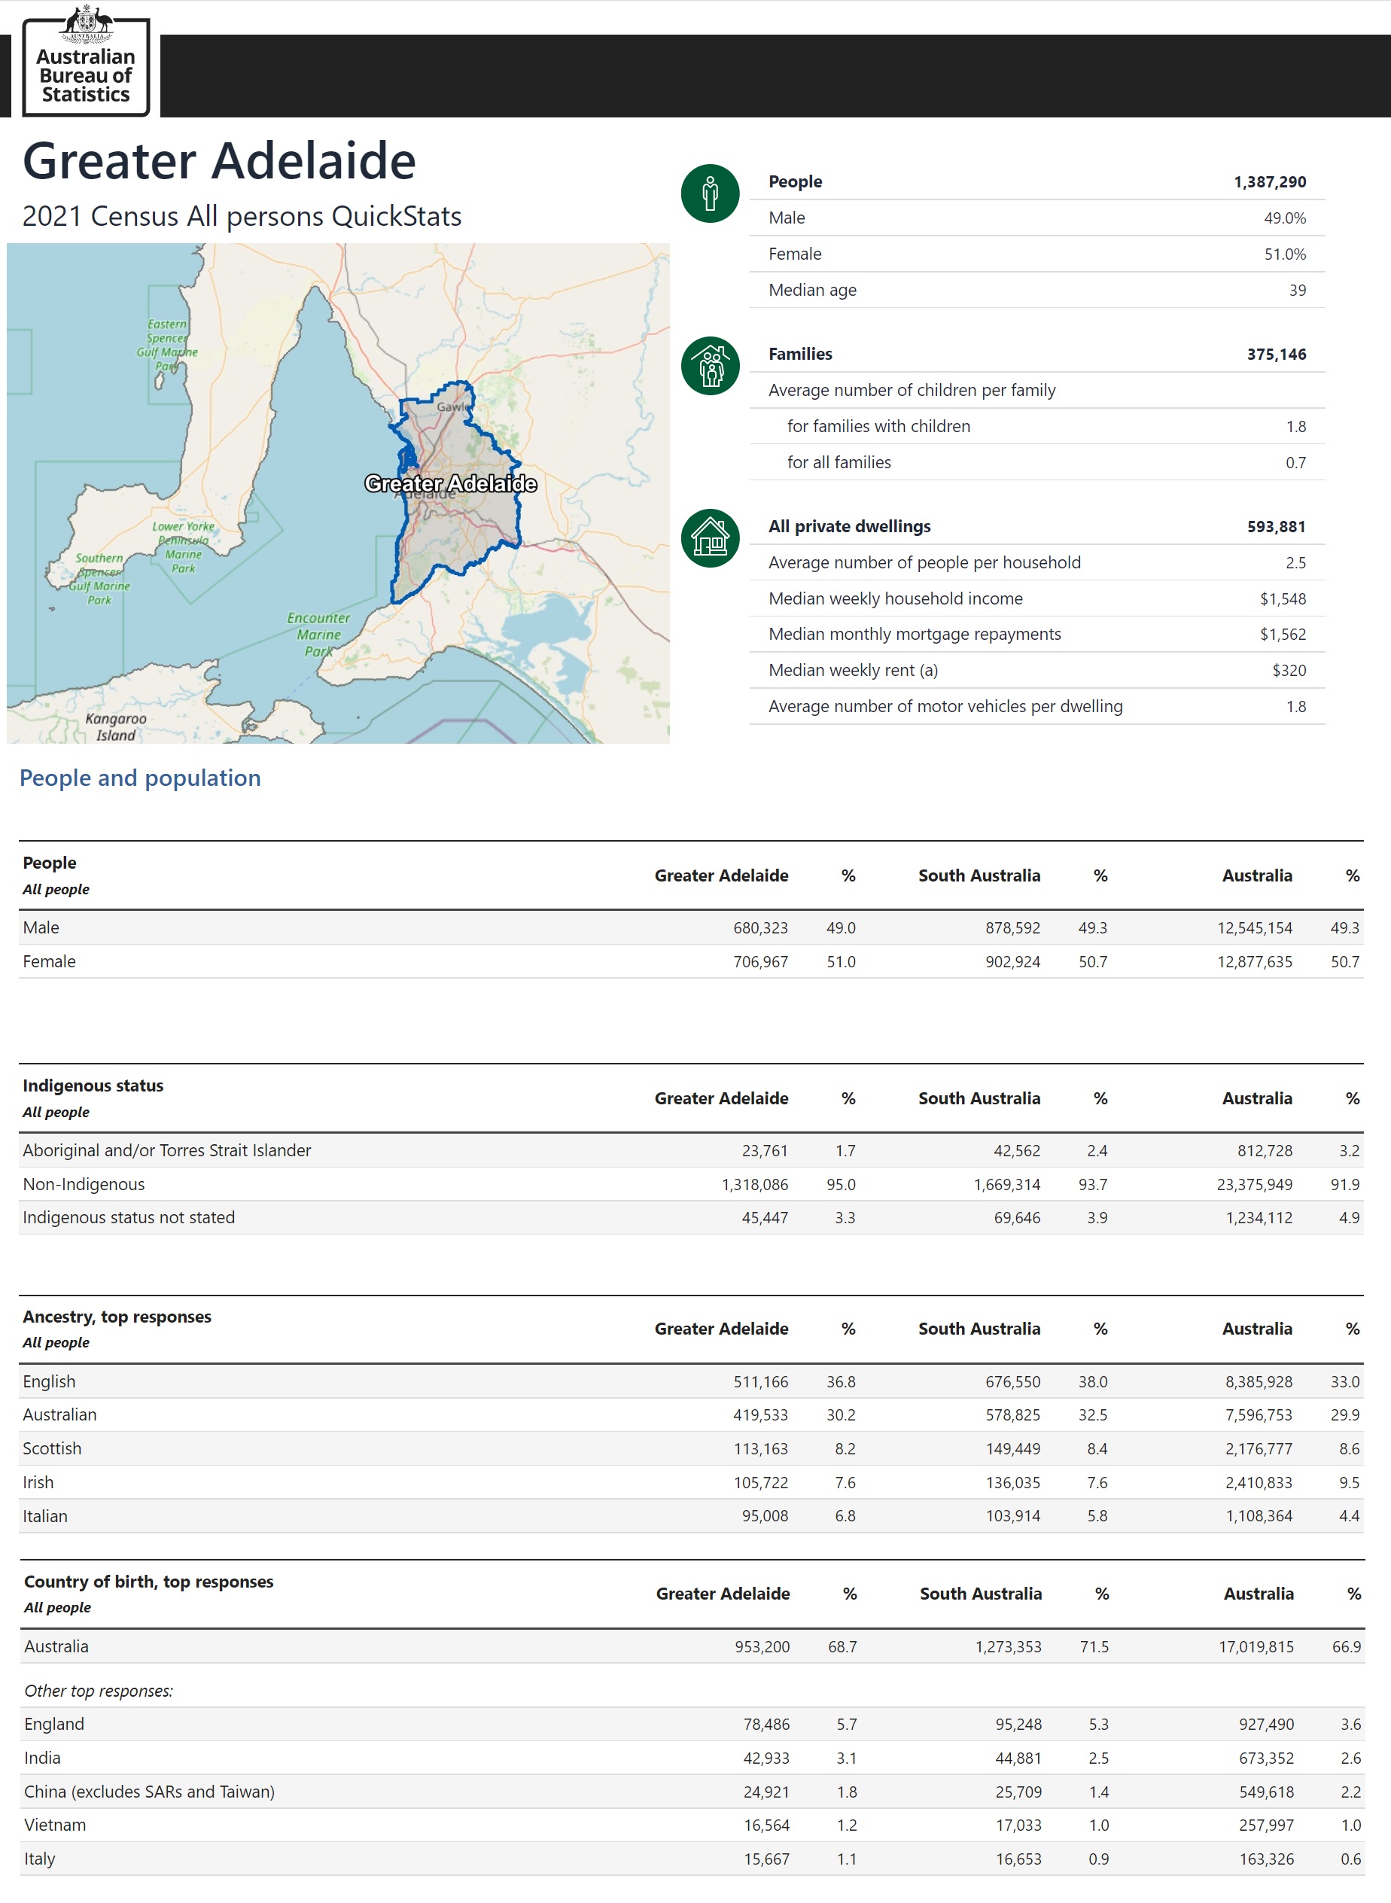The width and height of the screenshot is (1391, 1903).
Task: Select the Greater Adelaide label on the map
Action: (452, 484)
